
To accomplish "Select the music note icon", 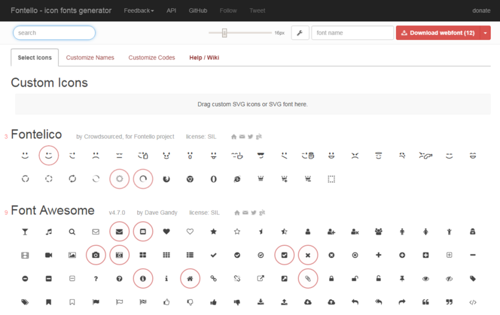I will [x=49, y=232].
